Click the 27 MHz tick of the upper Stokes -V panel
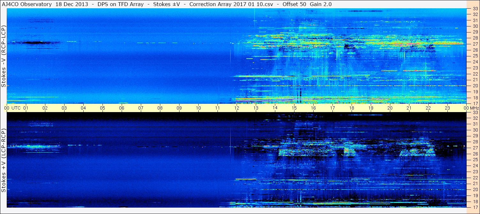480x214 pixels. point(475,44)
